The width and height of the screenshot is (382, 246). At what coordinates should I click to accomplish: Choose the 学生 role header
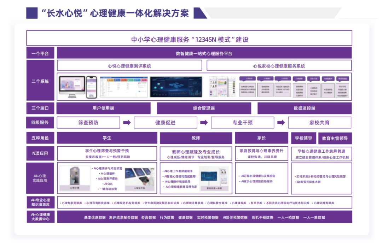(107, 138)
